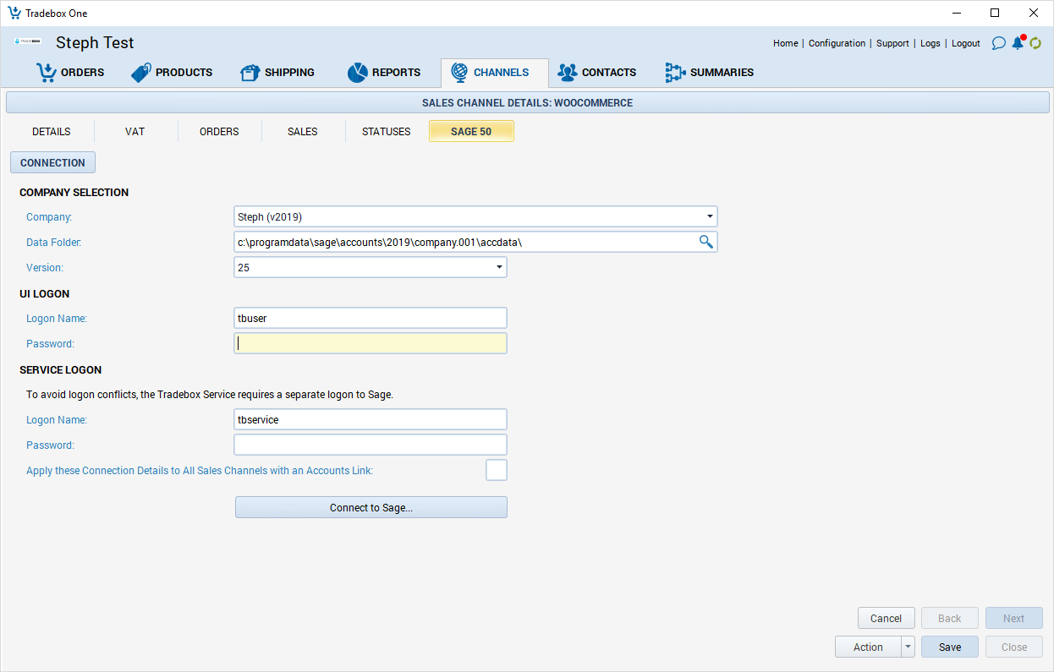This screenshot has width=1054, height=672.
Task: Enable applying connection details to all sales channels
Action: (497, 469)
